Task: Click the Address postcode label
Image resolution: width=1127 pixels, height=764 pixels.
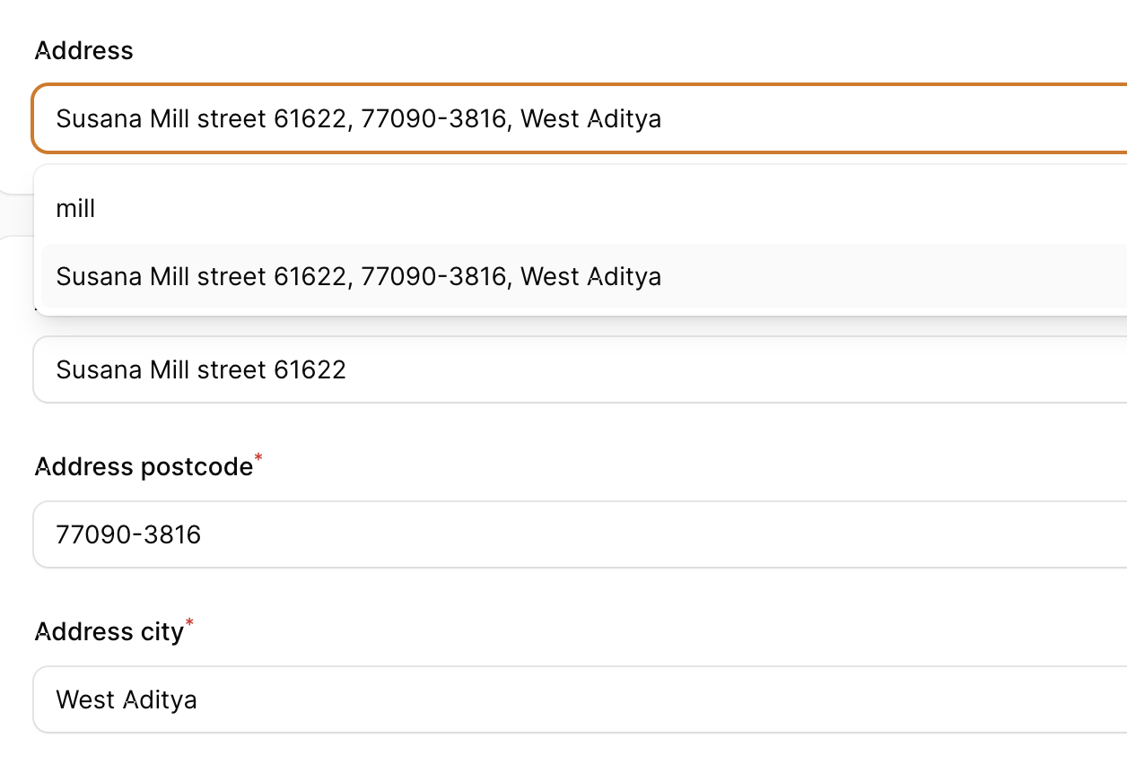Action: click(144, 466)
